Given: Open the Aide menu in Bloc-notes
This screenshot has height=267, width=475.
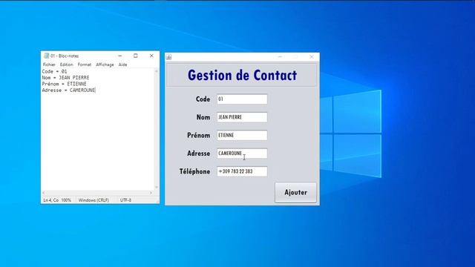Looking at the screenshot, I should (x=122, y=65).
